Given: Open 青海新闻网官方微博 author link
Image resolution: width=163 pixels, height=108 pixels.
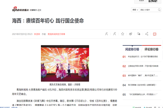Looking at the screenshot, I should (57, 34).
